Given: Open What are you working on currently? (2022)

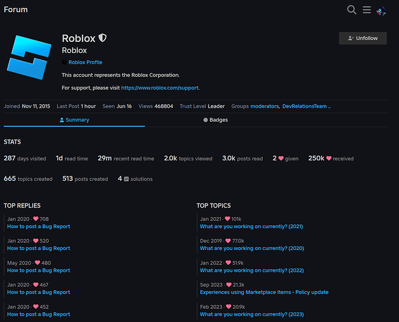Looking at the screenshot, I should (x=252, y=270).
